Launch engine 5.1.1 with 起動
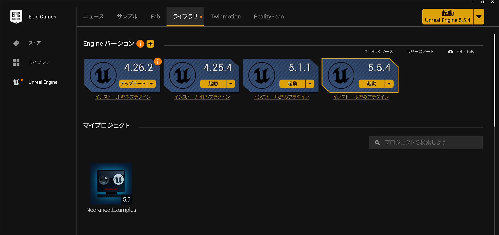 (292, 84)
